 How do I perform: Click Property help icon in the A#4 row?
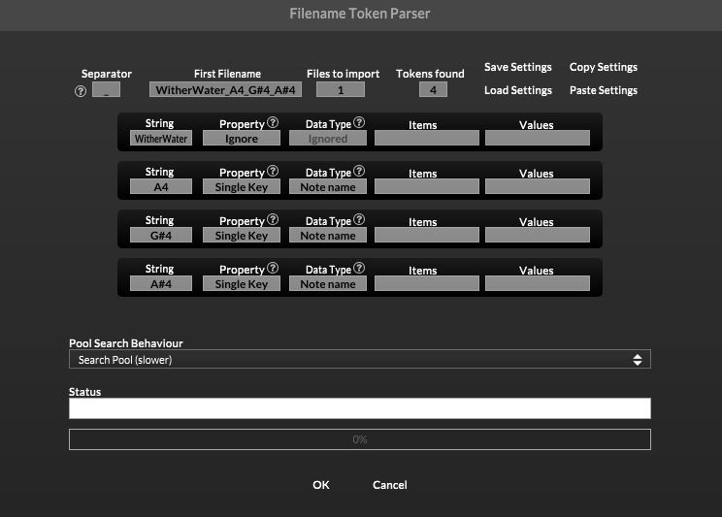(x=273, y=269)
